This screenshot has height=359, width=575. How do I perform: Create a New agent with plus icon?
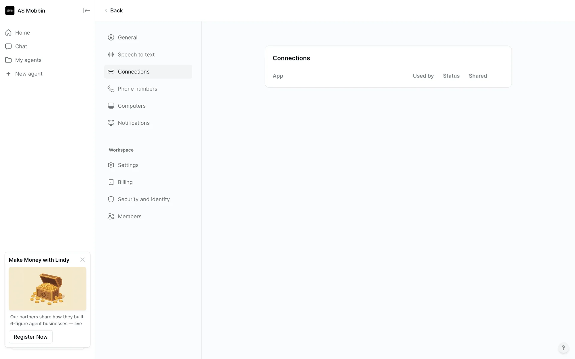click(x=28, y=74)
